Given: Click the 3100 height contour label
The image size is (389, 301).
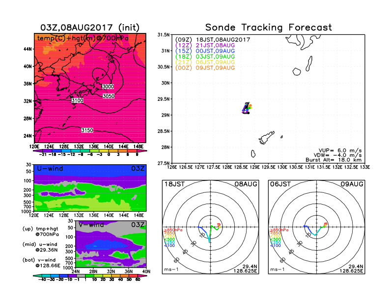Looking at the screenshot, I should tap(77, 100).
